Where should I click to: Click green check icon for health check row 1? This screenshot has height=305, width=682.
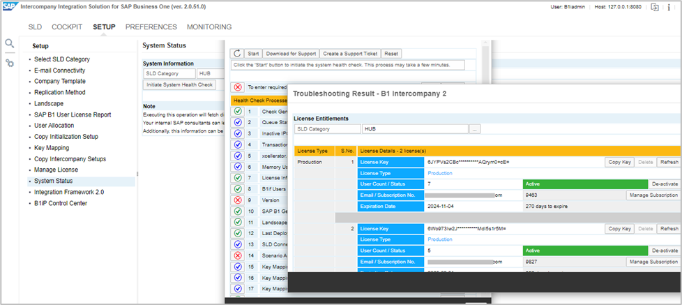pos(238,112)
